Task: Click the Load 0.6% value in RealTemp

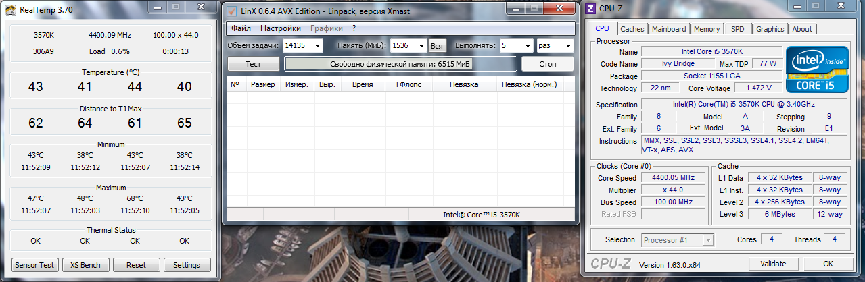Action: 110,51
